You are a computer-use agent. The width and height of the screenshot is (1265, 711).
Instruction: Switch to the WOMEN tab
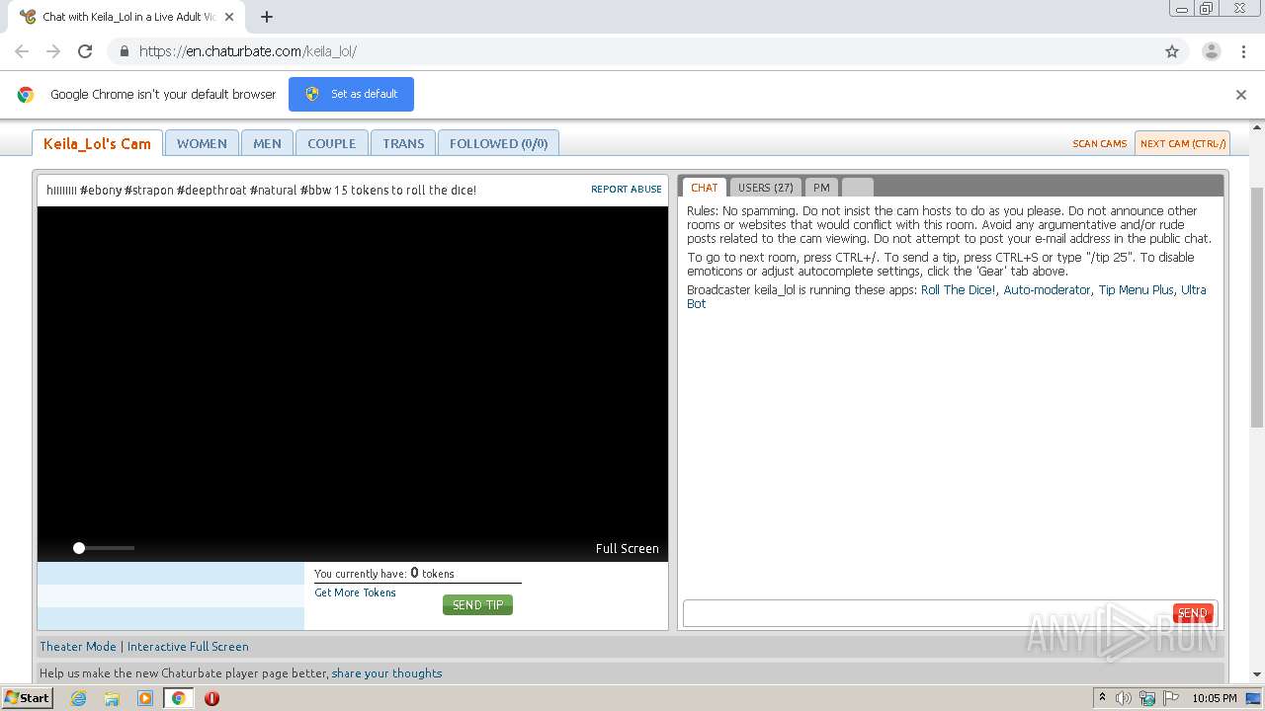[202, 143]
